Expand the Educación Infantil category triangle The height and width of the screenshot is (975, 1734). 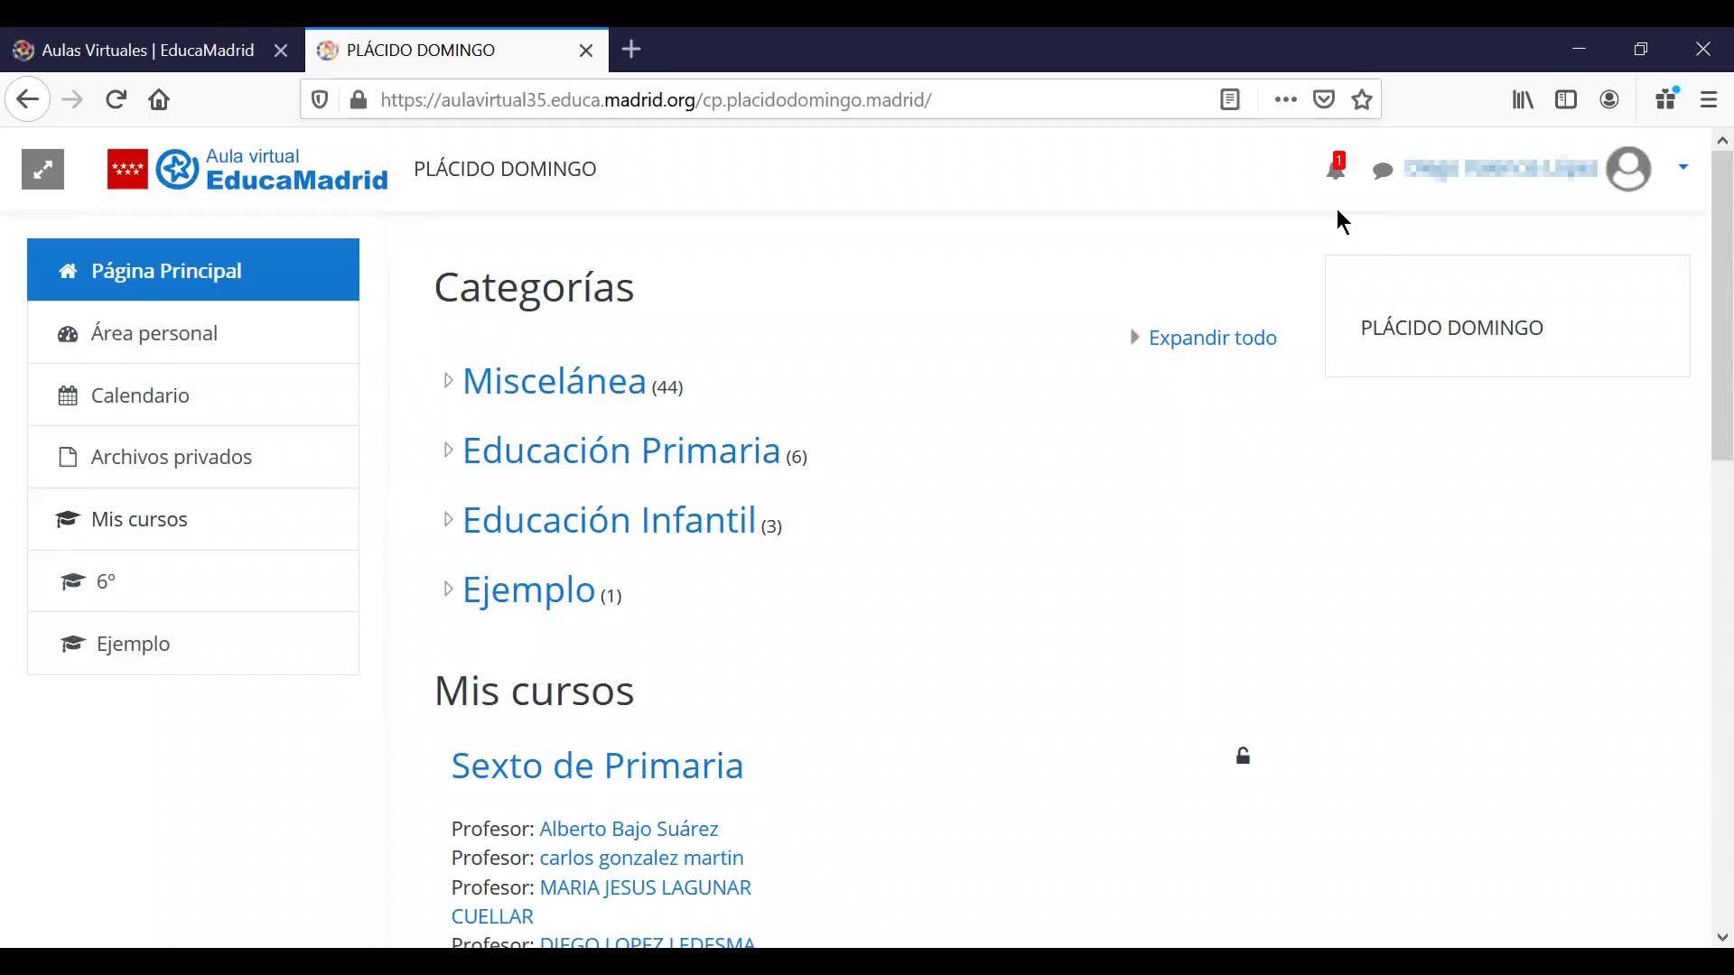pyautogui.click(x=448, y=519)
